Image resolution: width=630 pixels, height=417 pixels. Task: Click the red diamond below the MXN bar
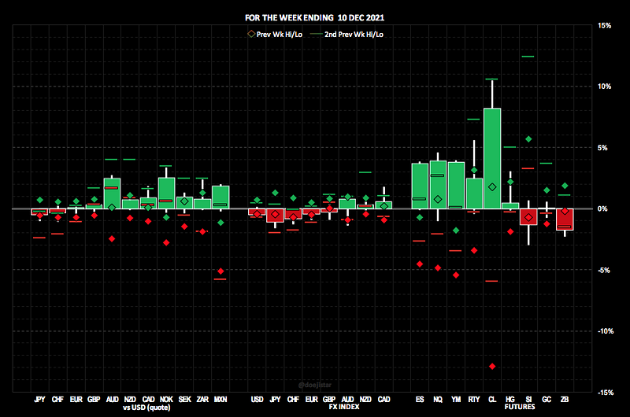220,271
